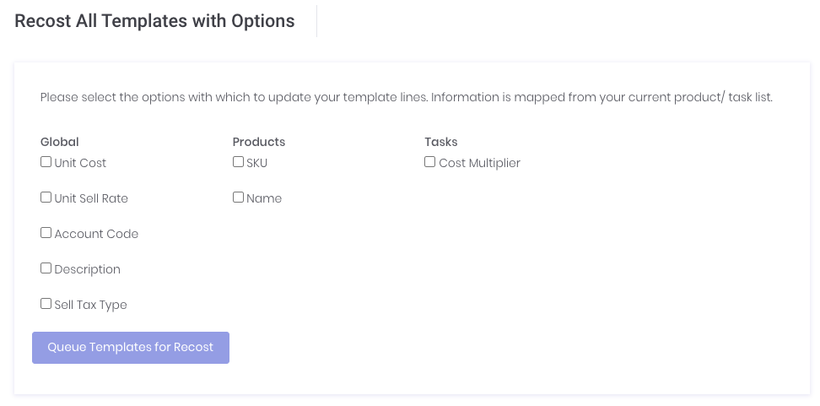Image resolution: width=820 pixels, height=406 pixels.
Task: Check the Name checkbox under Products
Action: pyautogui.click(x=239, y=198)
